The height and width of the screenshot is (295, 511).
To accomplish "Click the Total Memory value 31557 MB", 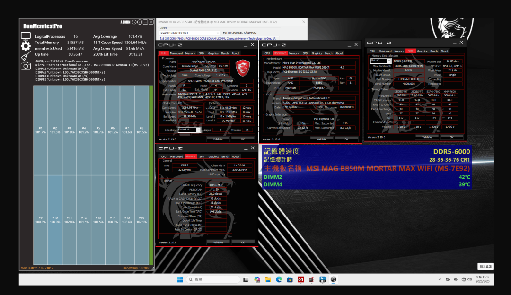I will point(75,43).
